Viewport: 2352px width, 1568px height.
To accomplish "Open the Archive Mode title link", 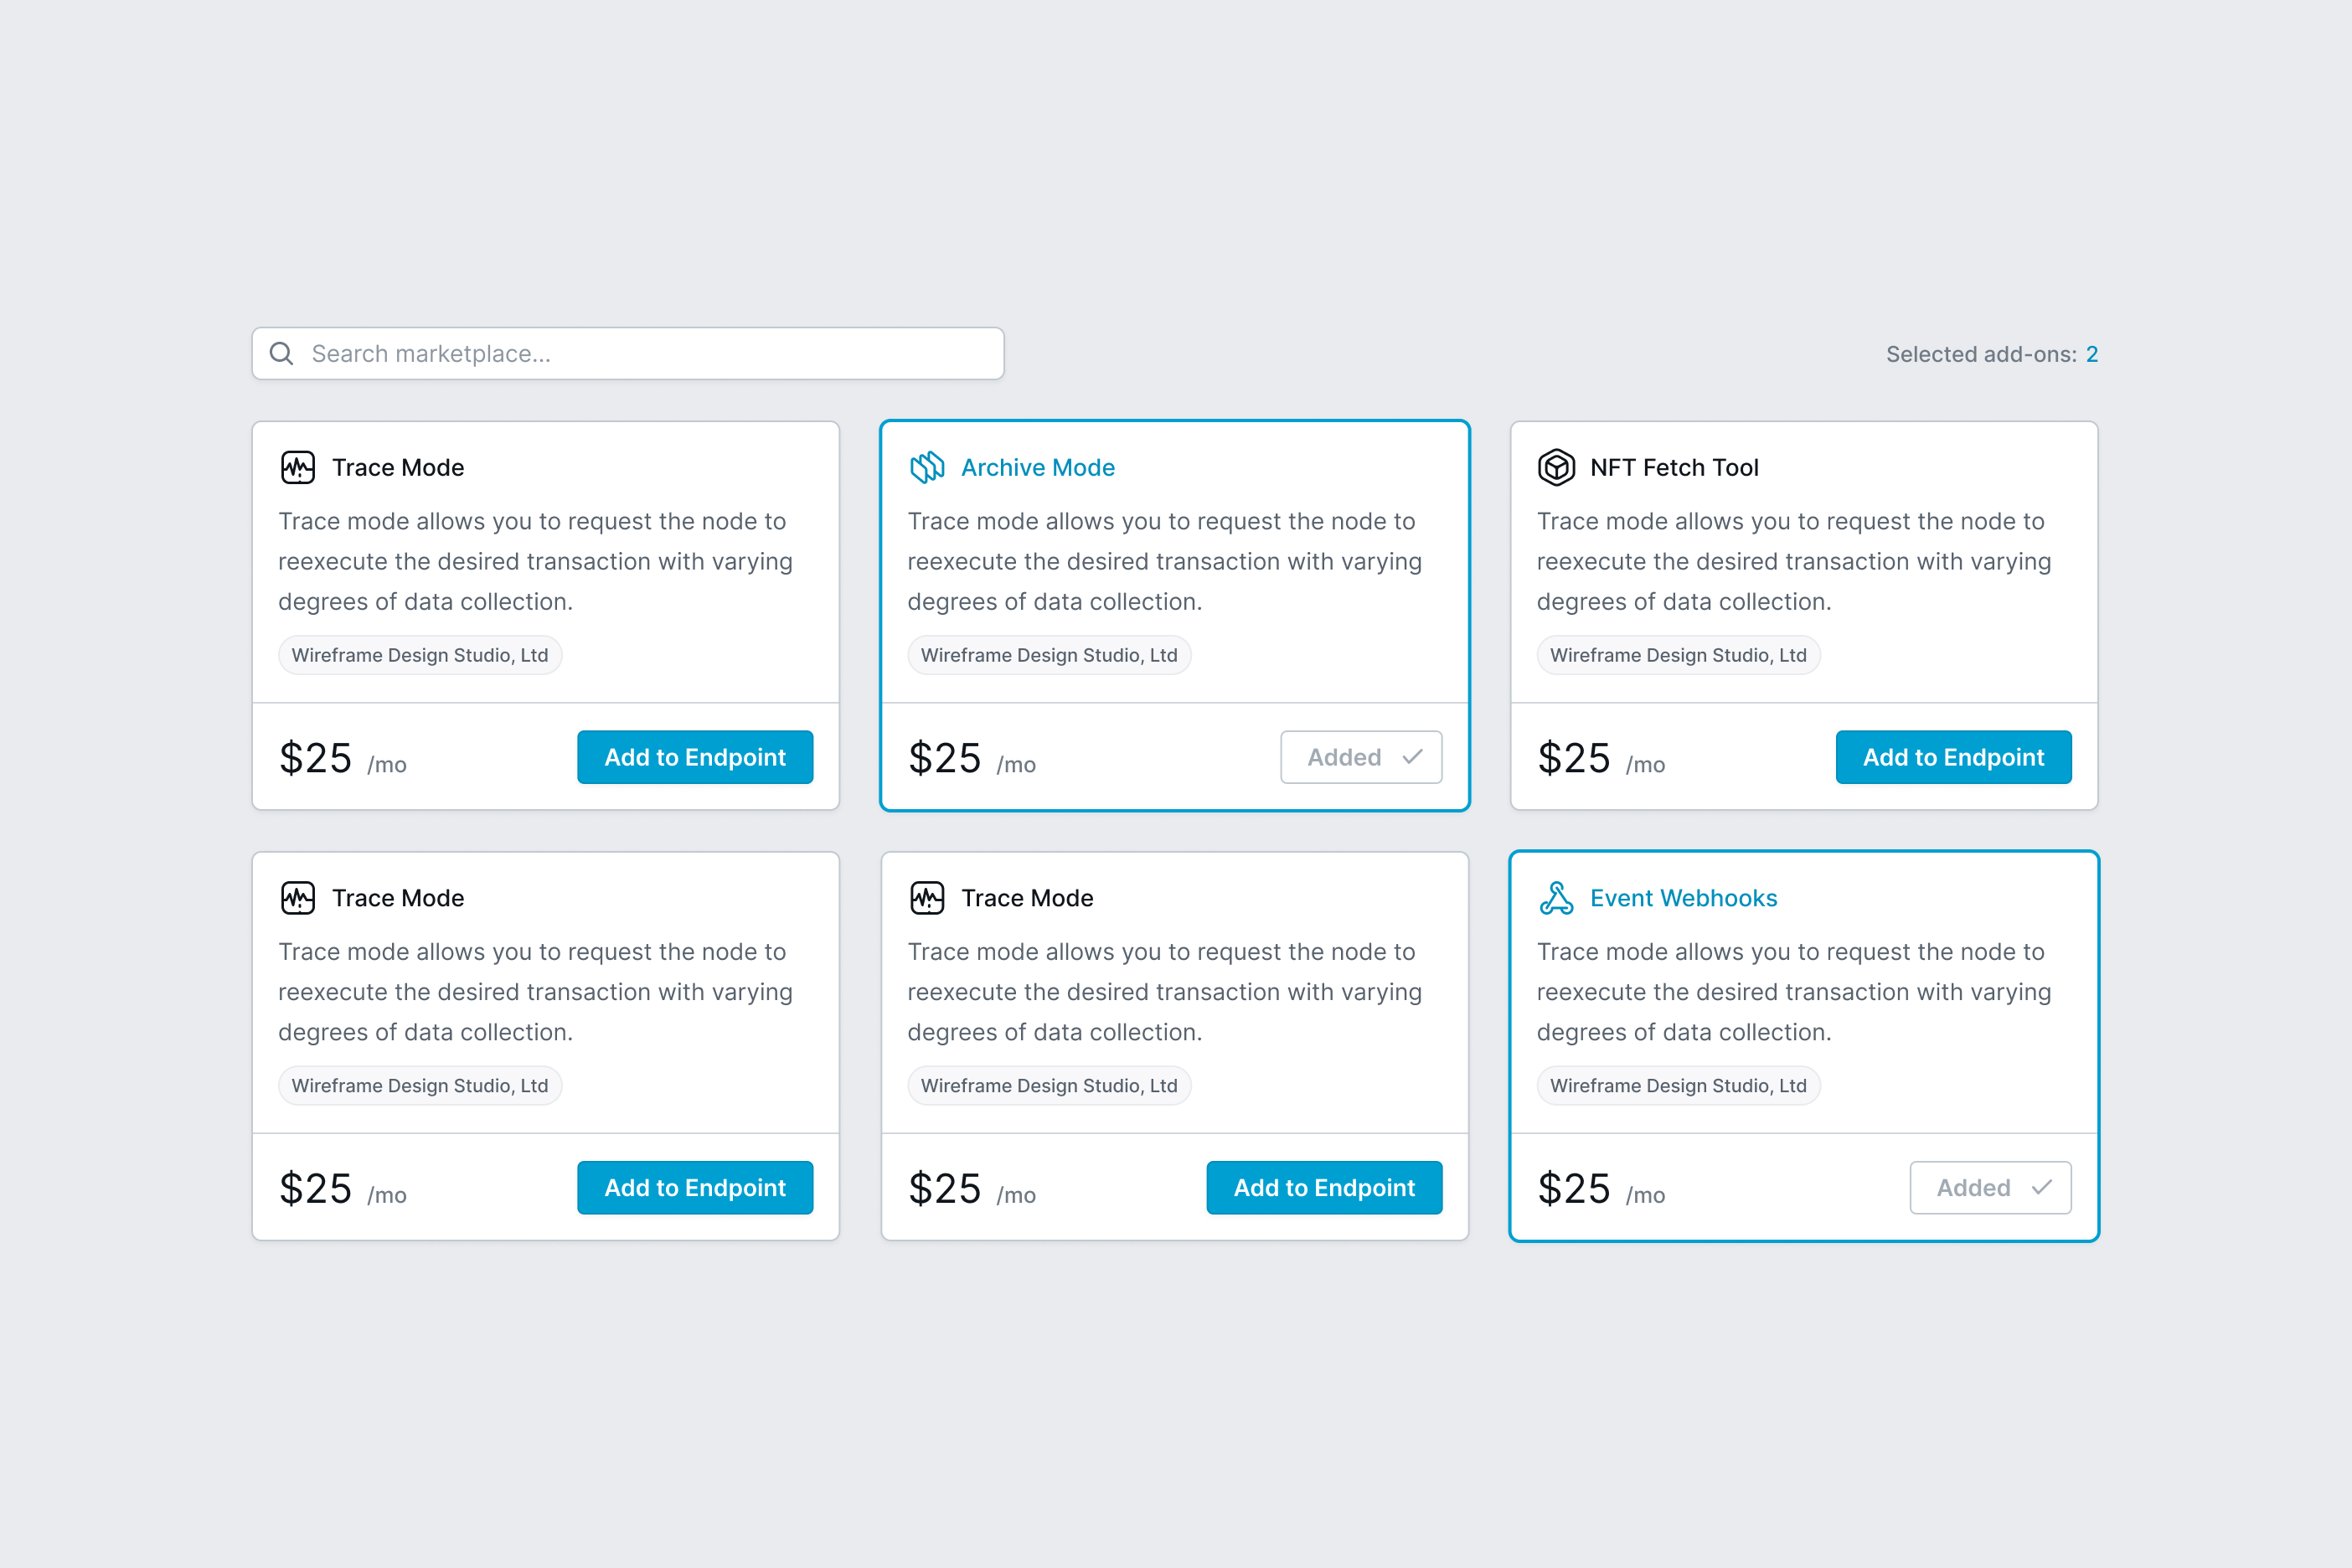I will (1037, 467).
